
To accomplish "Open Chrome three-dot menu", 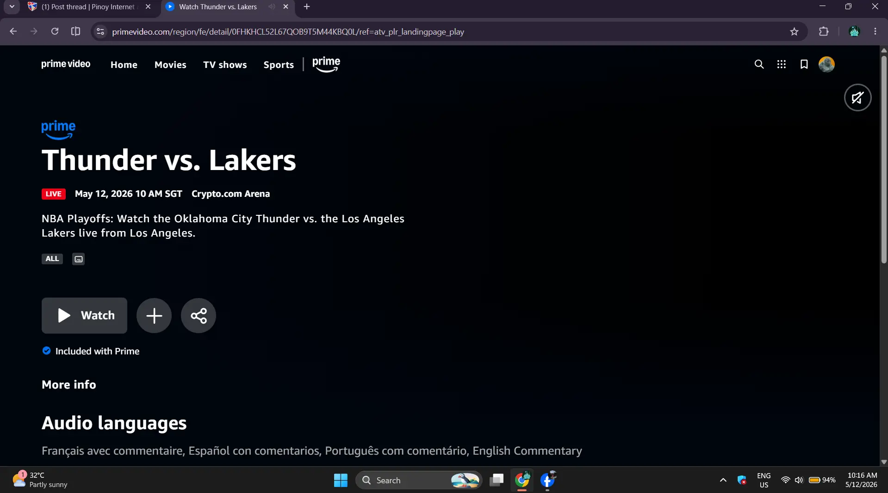I will coord(875,31).
